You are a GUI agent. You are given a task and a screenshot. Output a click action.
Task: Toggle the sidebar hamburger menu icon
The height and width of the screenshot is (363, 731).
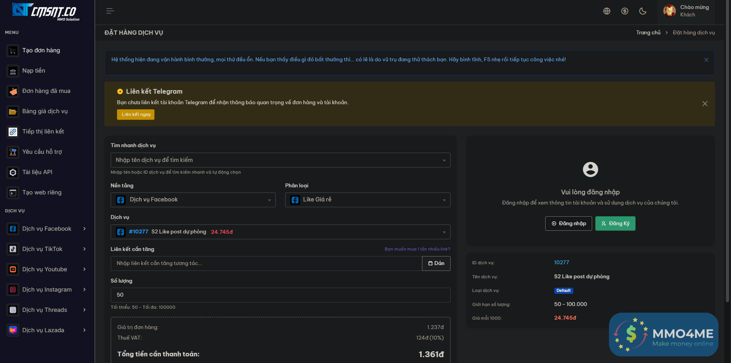(x=110, y=11)
